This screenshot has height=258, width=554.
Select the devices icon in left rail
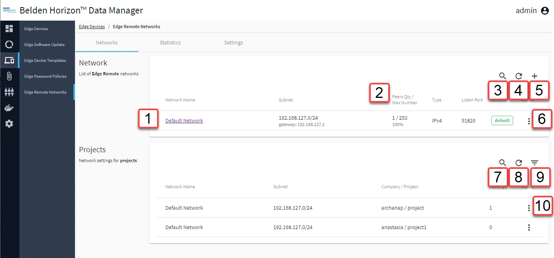tap(9, 60)
